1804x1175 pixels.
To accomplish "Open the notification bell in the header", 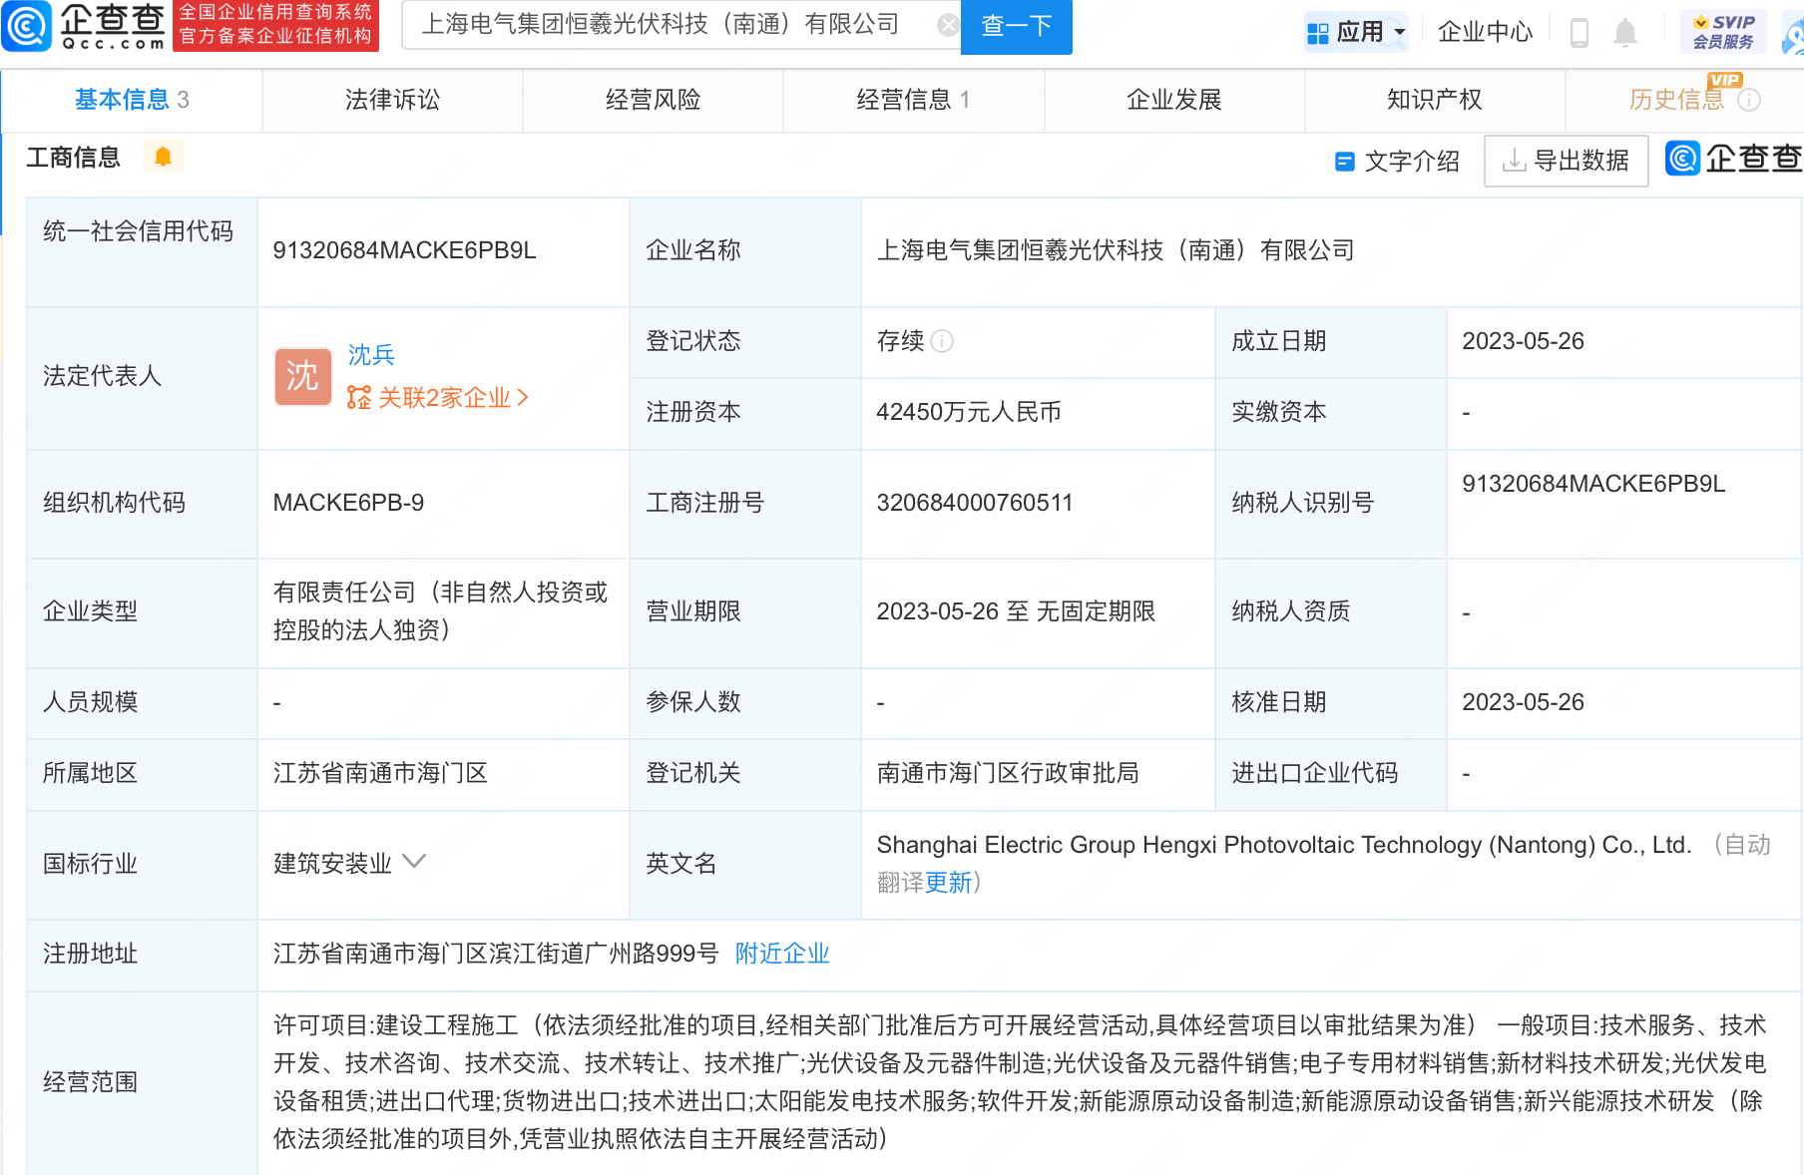I will 1625,32.
